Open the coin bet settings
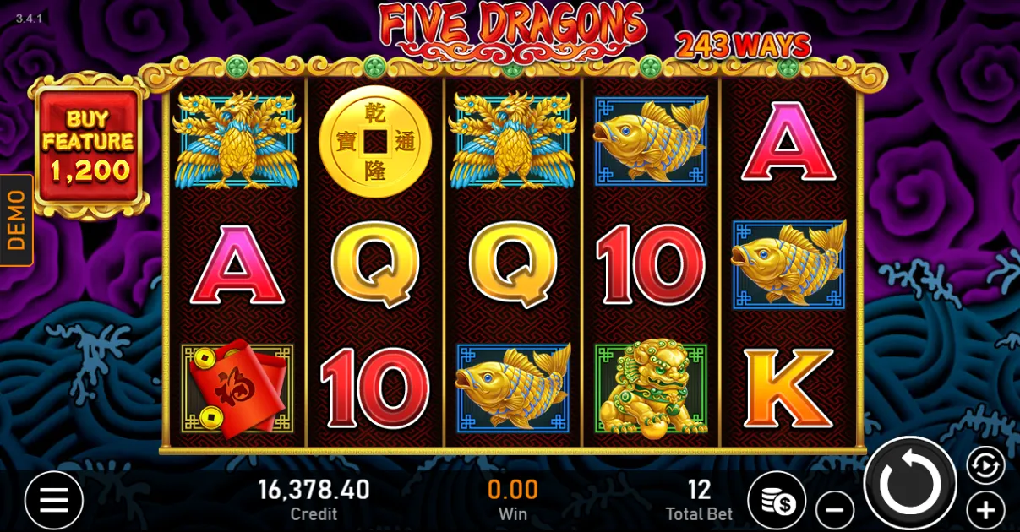Image resolution: width=1020 pixels, height=532 pixels. click(778, 502)
